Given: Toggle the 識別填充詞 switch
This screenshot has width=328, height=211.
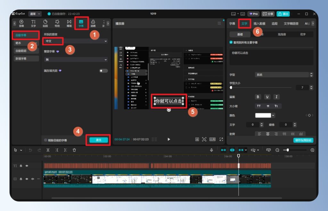Looking at the screenshot, I should [x=103, y=71].
